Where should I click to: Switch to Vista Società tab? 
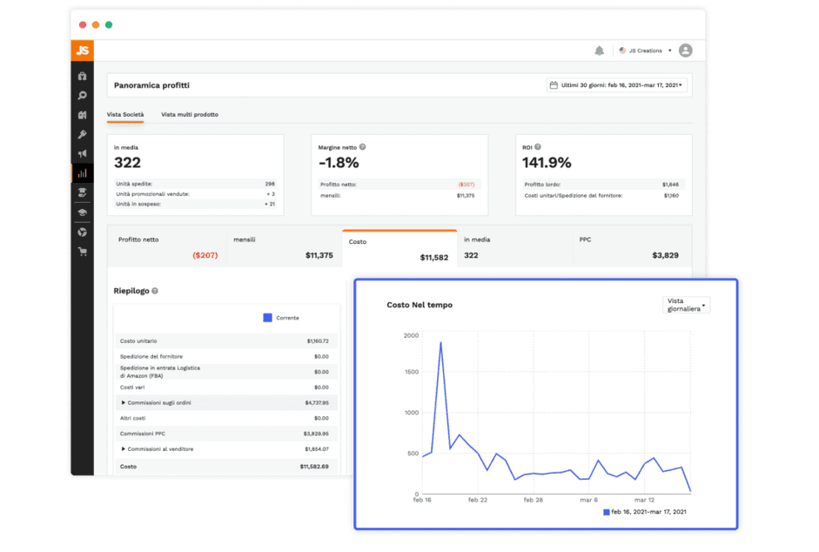pos(125,114)
